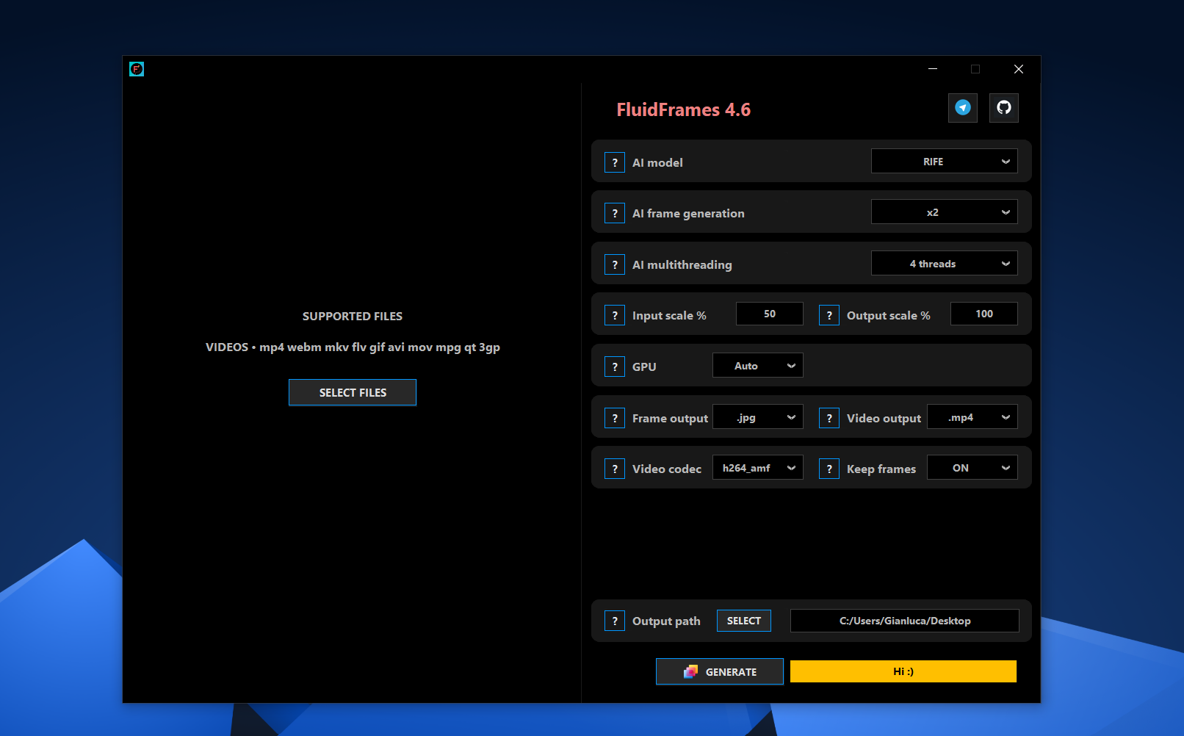1184x736 pixels.
Task: Click the yellow 'Hi :)' status bar
Action: (x=903, y=671)
